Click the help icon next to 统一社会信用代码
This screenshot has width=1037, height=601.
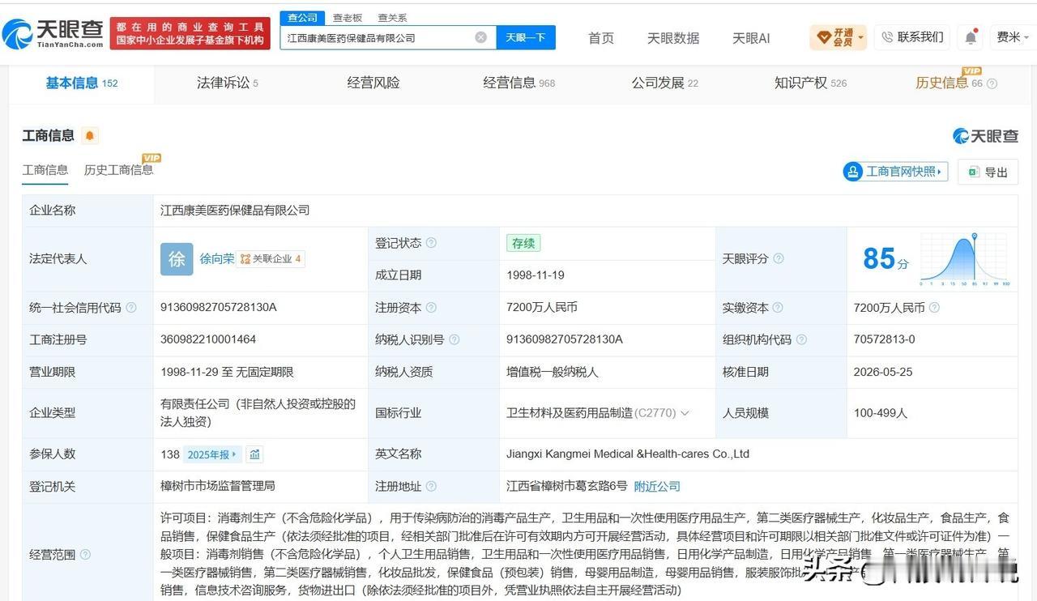(x=131, y=308)
